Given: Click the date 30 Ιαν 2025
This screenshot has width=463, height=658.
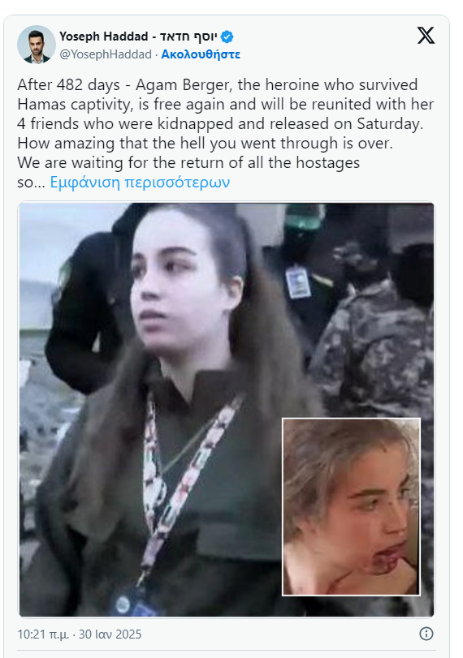Looking at the screenshot, I should [x=110, y=634].
